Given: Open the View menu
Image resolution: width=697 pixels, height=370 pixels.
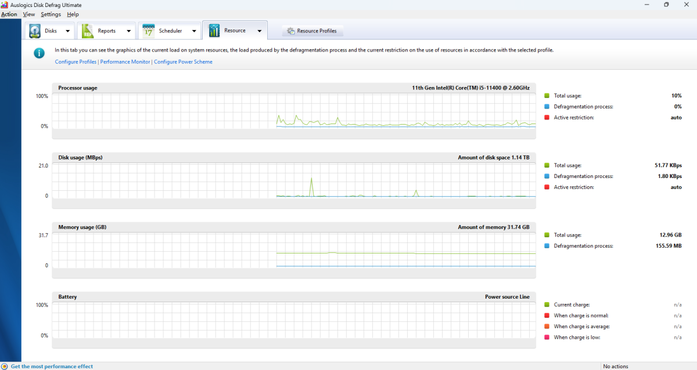Looking at the screenshot, I should 29,14.
